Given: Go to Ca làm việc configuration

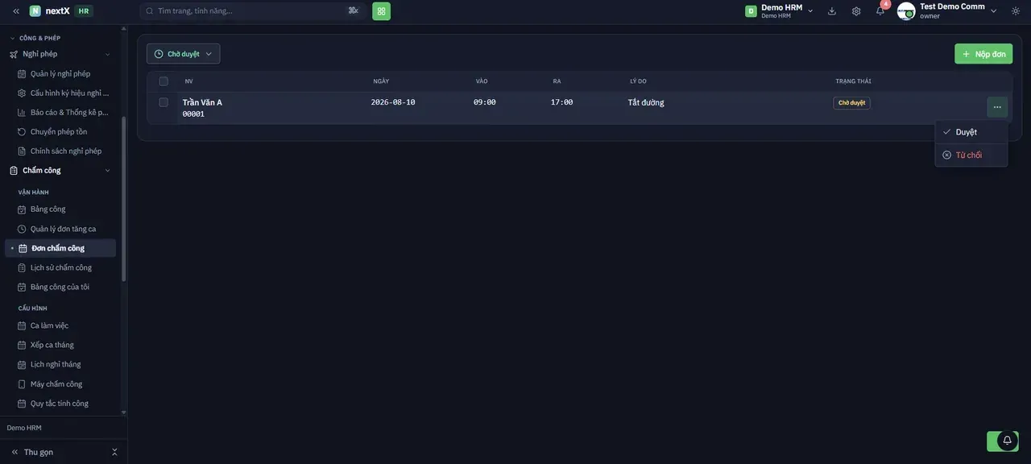Looking at the screenshot, I should [49, 325].
